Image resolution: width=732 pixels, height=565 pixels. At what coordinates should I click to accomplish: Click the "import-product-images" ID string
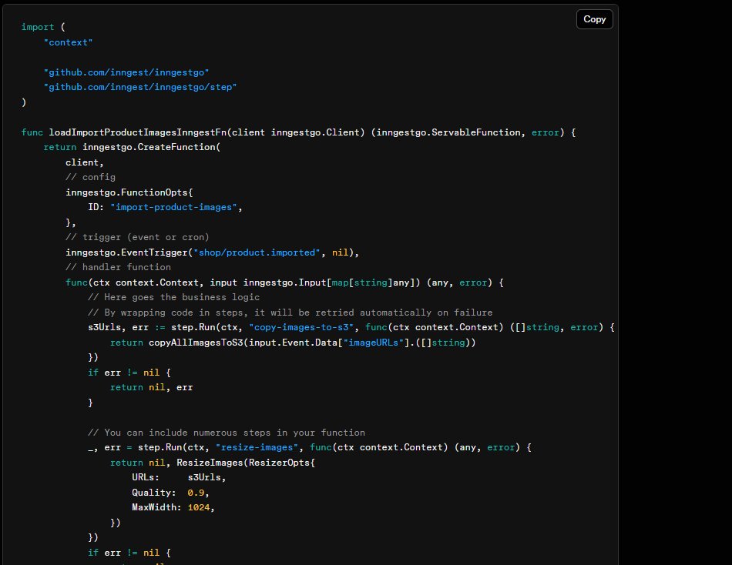pos(173,207)
